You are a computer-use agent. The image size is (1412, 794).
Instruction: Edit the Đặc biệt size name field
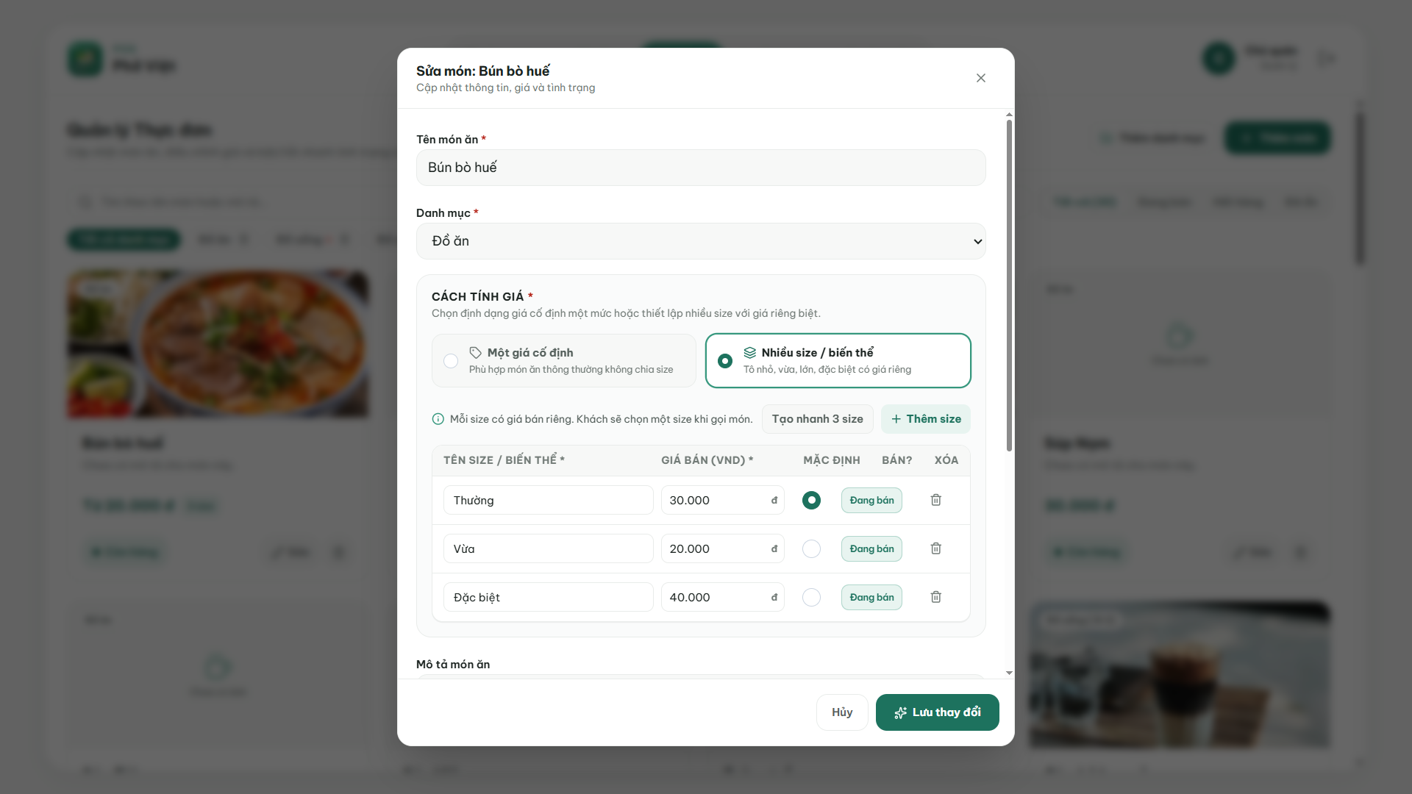tap(548, 597)
